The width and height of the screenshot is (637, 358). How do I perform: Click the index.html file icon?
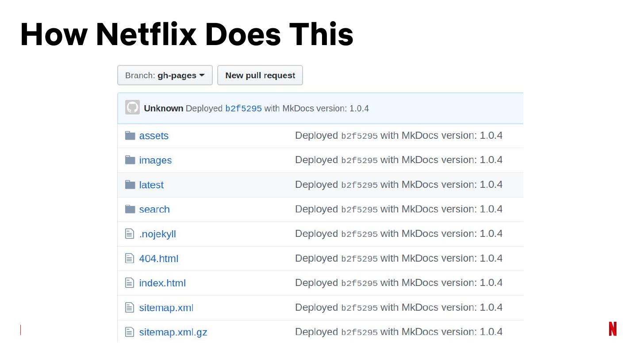(x=130, y=283)
